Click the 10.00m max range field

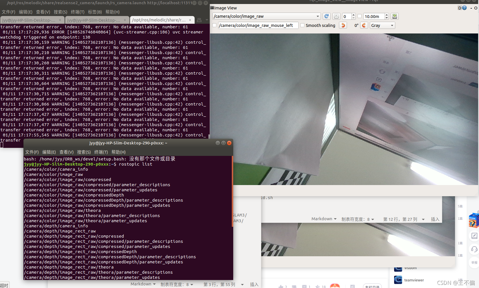pos(374,16)
